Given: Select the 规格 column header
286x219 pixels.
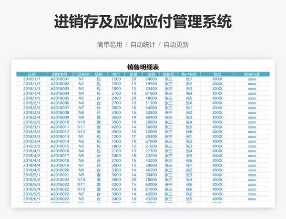Looking at the screenshot, I should click(99, 74).
